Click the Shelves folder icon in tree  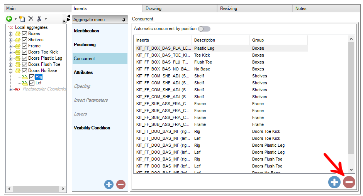(x=18, y=40)
